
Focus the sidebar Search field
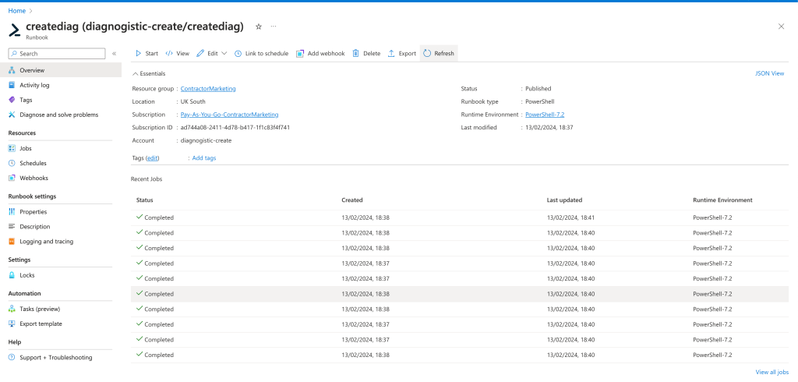click(x=57, y=54)
